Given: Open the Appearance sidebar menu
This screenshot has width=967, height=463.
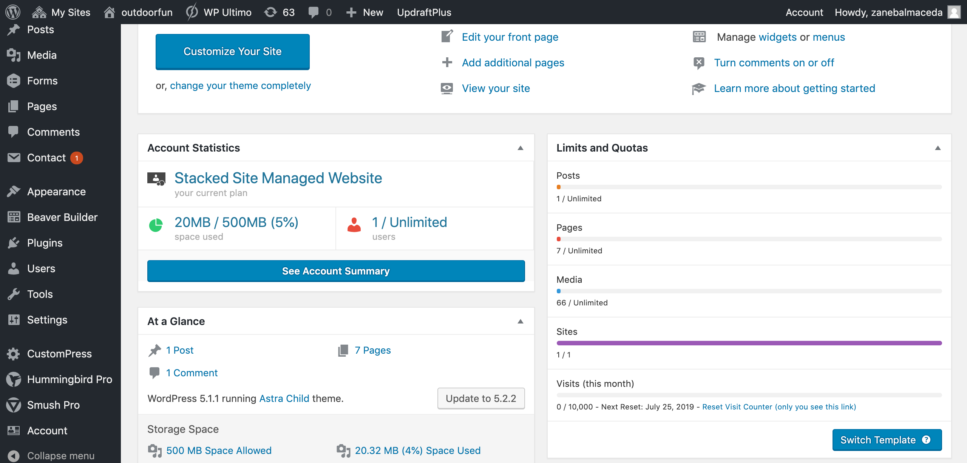Looking at the screenshot, I should (56, 192).
